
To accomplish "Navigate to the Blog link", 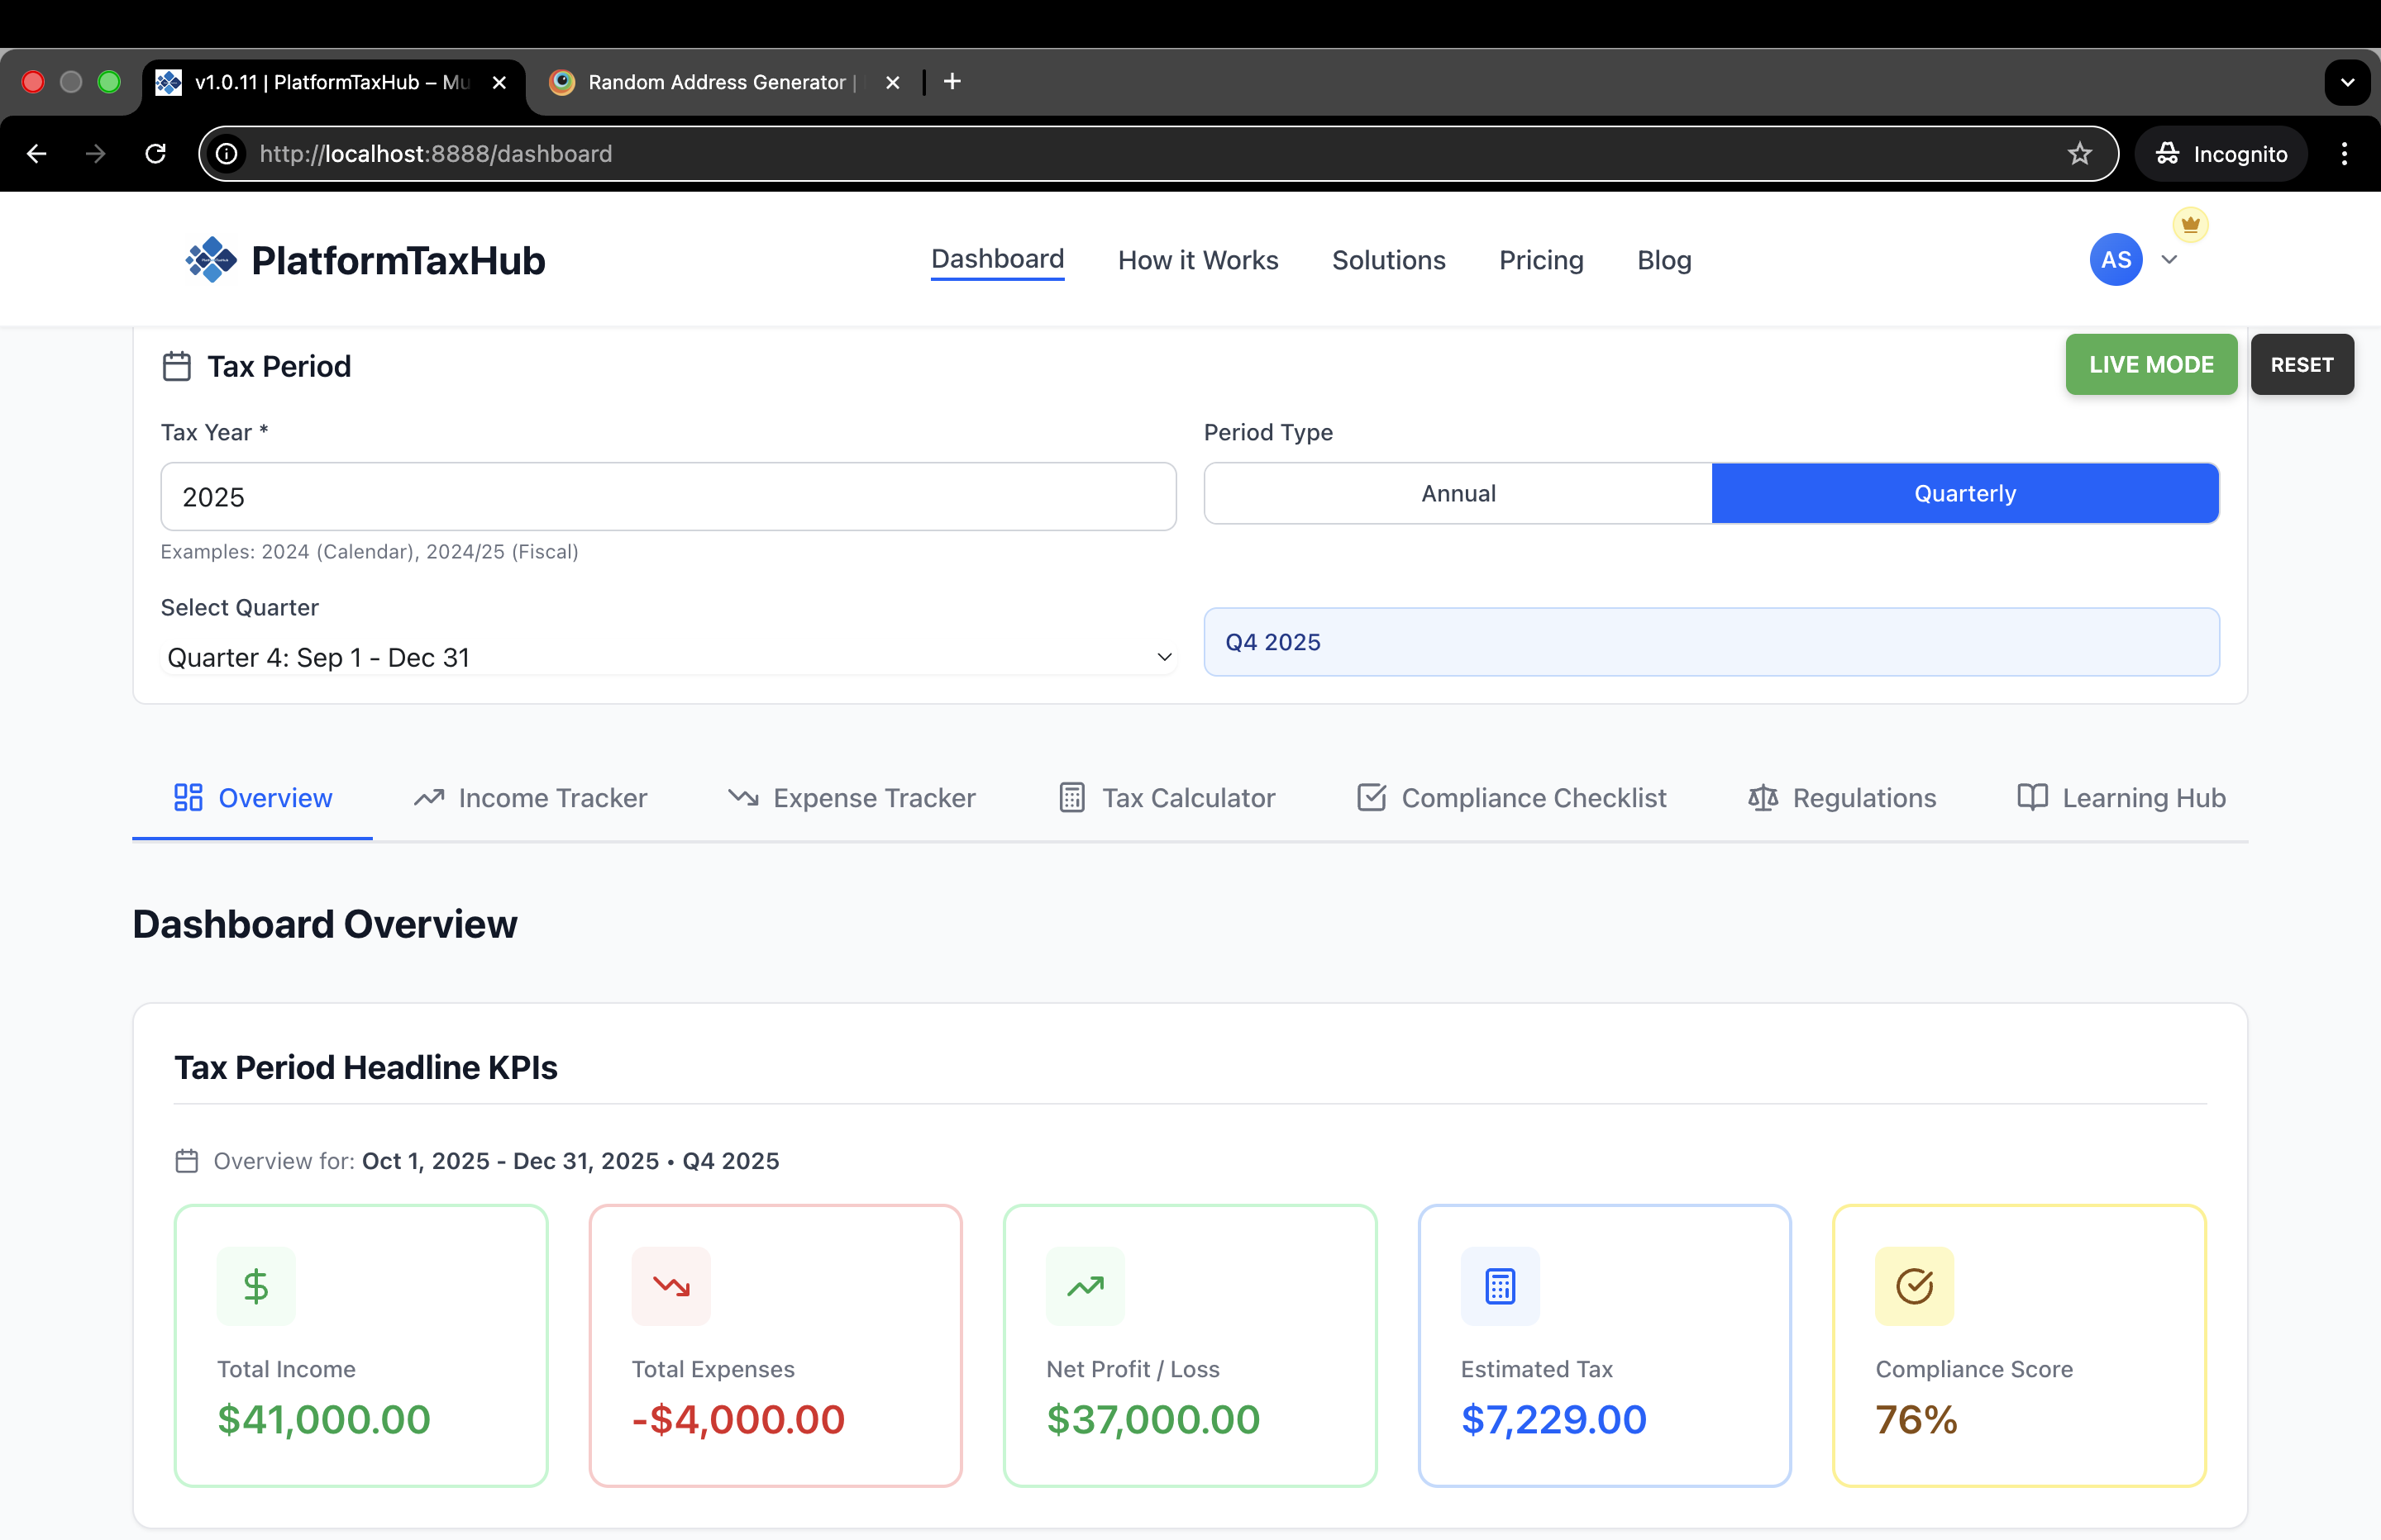I will point(1663,260).
